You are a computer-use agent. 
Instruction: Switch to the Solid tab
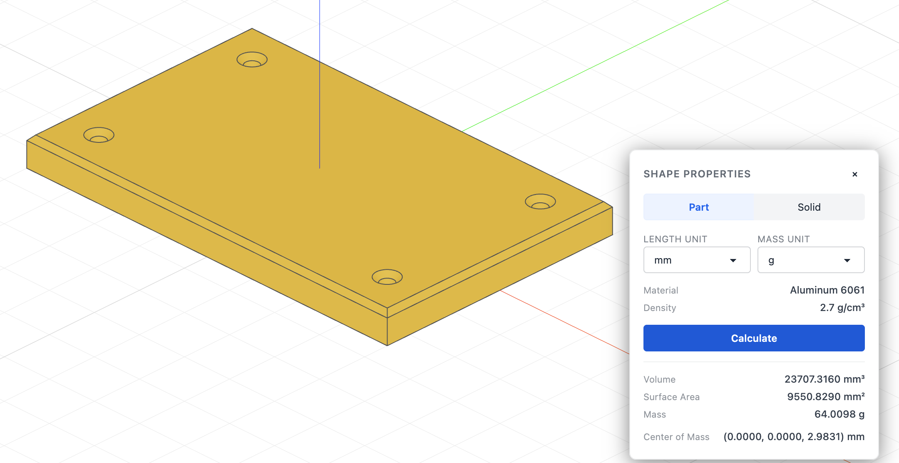point(809,207)
